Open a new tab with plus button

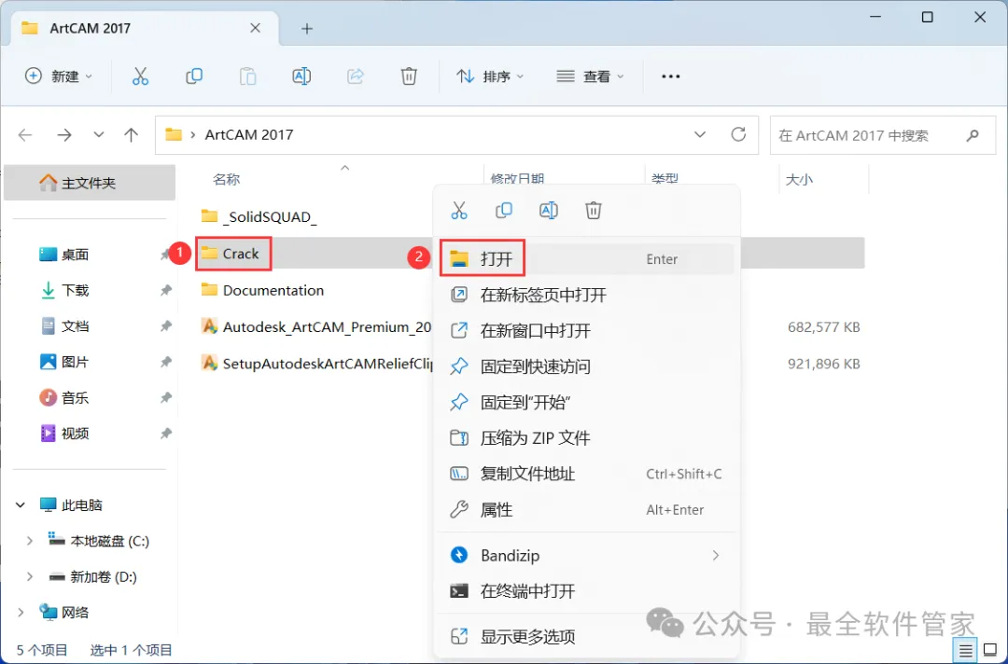pyautogui.click(x=307, y=28)
